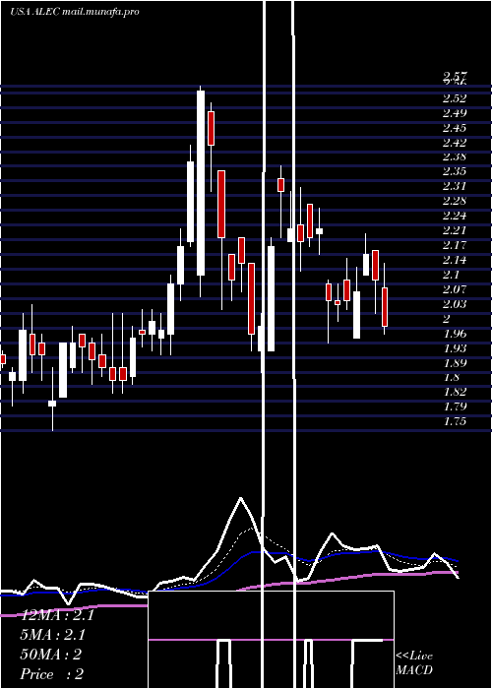Click the 'Price : 2' readout

(x=52, y=673)
